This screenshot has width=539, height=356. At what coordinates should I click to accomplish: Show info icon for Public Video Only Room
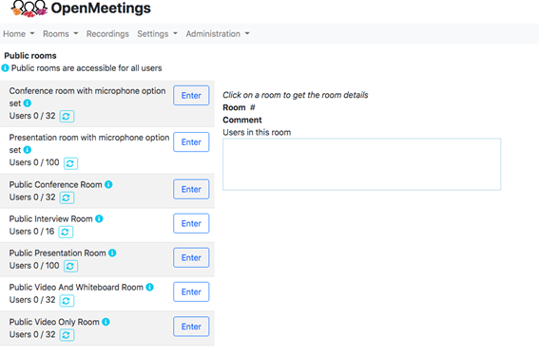coord(106,322)
